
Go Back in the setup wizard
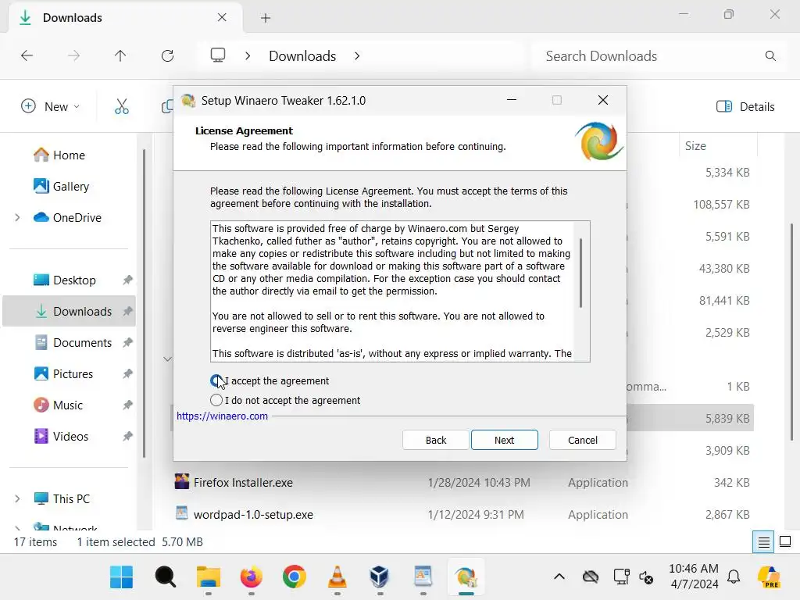[x=436, y=440]
